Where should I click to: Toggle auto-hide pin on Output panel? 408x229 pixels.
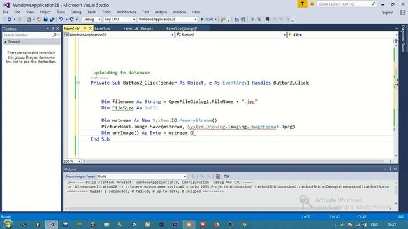tap(390, 169)
